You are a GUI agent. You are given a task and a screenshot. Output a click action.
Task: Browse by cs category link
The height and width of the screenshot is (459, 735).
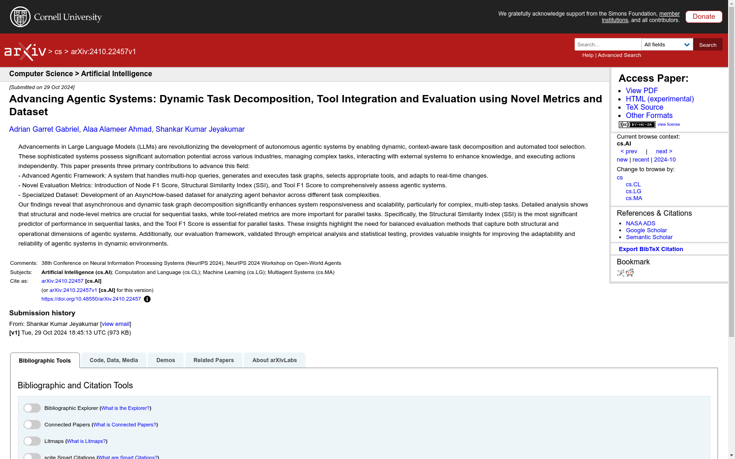pos(620,178)
